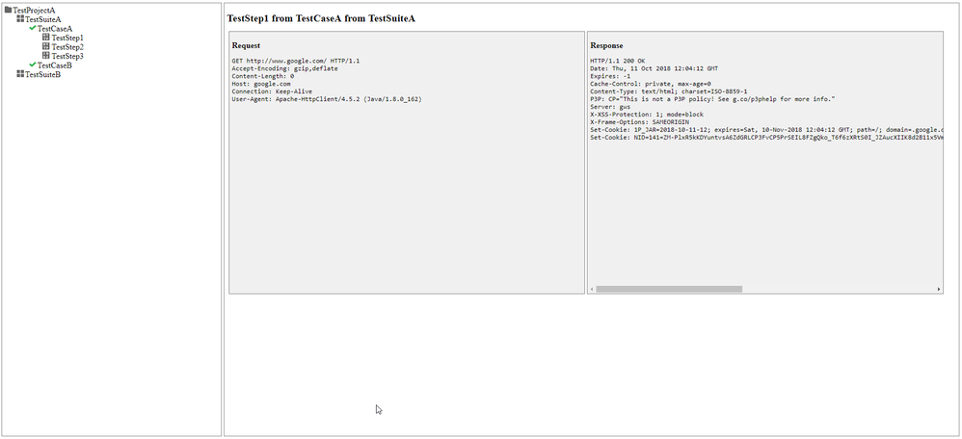
Task: Click inside the Request headers text
Action: pos(308,84)
